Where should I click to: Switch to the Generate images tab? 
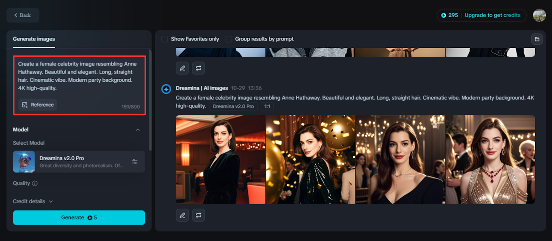[34, 39]
